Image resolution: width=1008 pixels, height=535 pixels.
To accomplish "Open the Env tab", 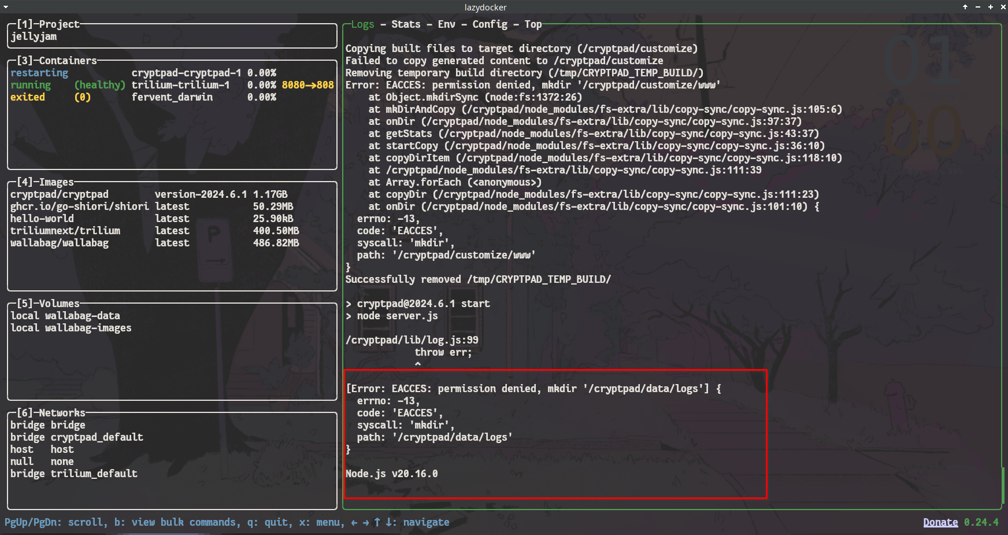I will pyautogui.click(x=446, y=24).
